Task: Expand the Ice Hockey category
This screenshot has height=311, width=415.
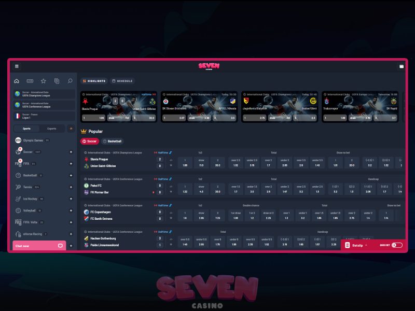Action: tap(71, 199)
